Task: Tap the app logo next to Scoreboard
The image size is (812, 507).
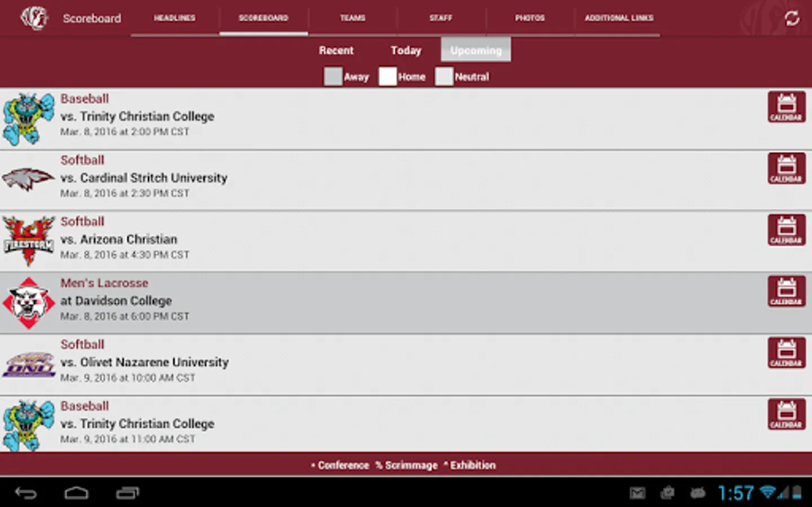Action: (34, 18)
